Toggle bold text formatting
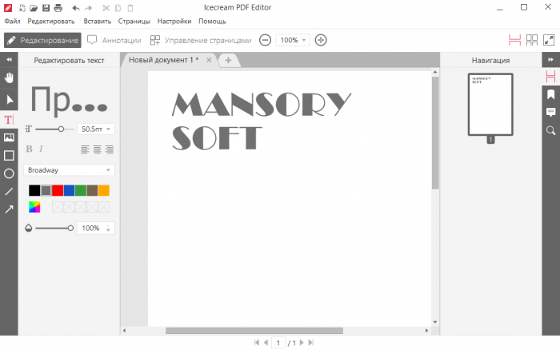This screenshot has height=350, width=560. 30,149
